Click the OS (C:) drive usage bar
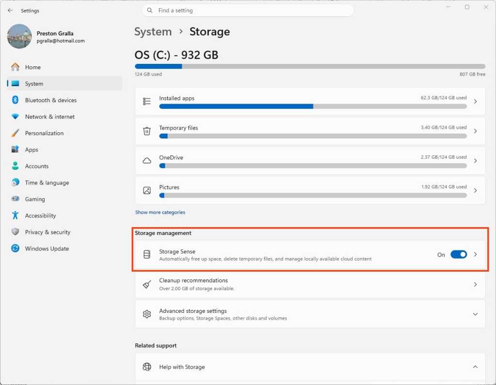 pos(310,66)
